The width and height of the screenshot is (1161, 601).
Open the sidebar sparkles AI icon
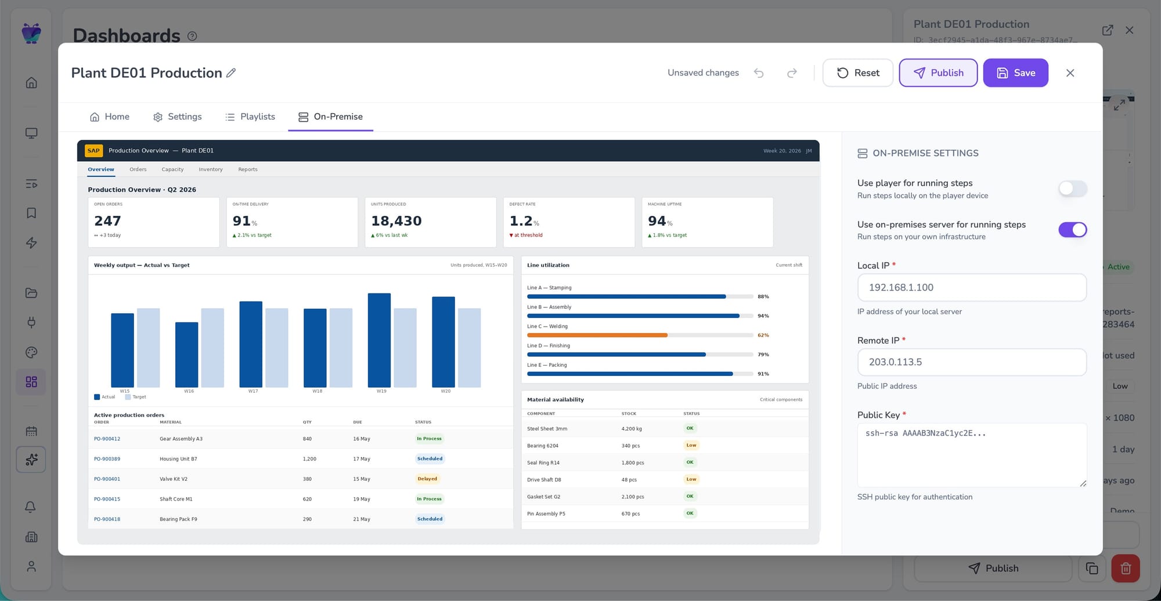click(x=31, y=459)
